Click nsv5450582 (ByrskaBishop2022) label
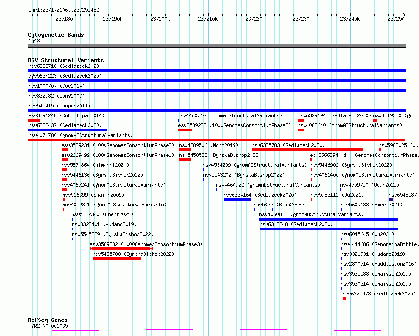The image size is (419, 336). [220, 155]
